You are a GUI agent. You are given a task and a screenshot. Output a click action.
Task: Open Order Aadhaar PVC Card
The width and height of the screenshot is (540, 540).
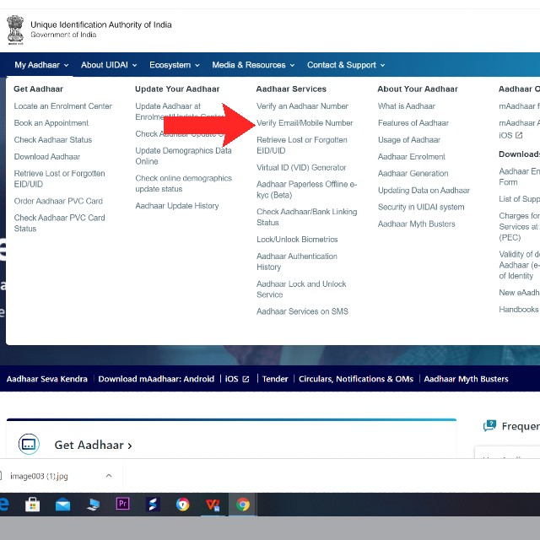[x=58, y=201]
